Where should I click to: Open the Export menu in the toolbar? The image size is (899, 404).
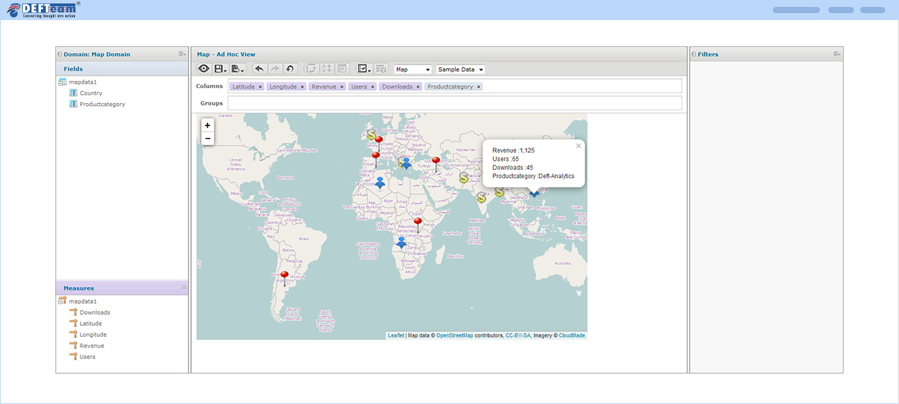click(x=238, y=69)
